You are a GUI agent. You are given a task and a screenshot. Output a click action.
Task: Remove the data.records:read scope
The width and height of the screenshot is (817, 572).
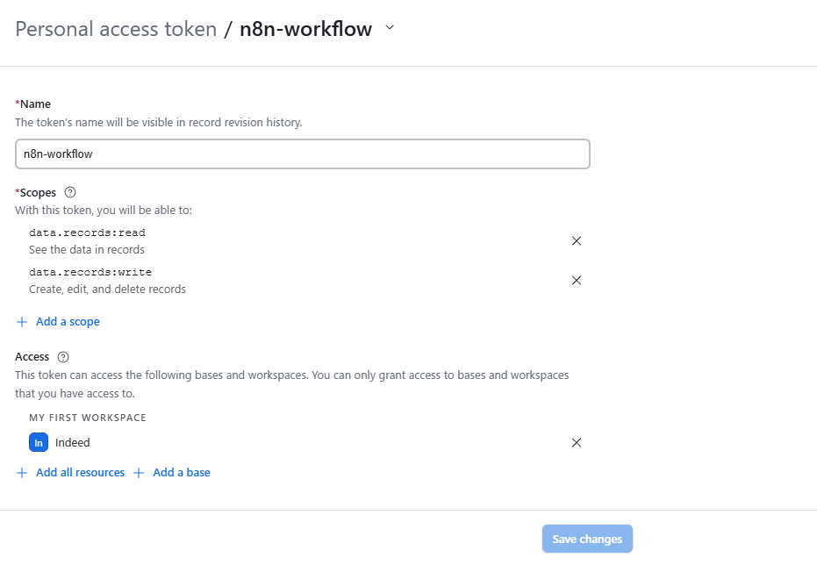577,241
